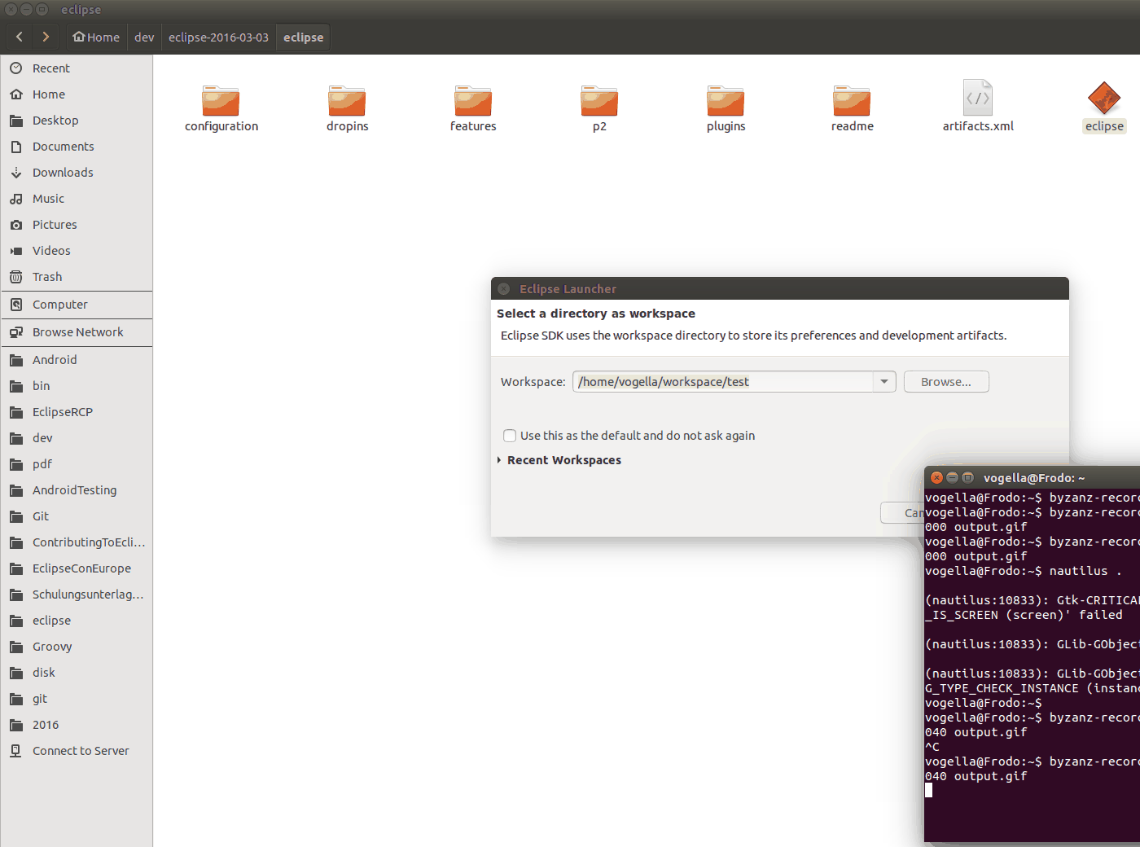
Task: Open Computer in the sidebar
Action: coord(77,305)
